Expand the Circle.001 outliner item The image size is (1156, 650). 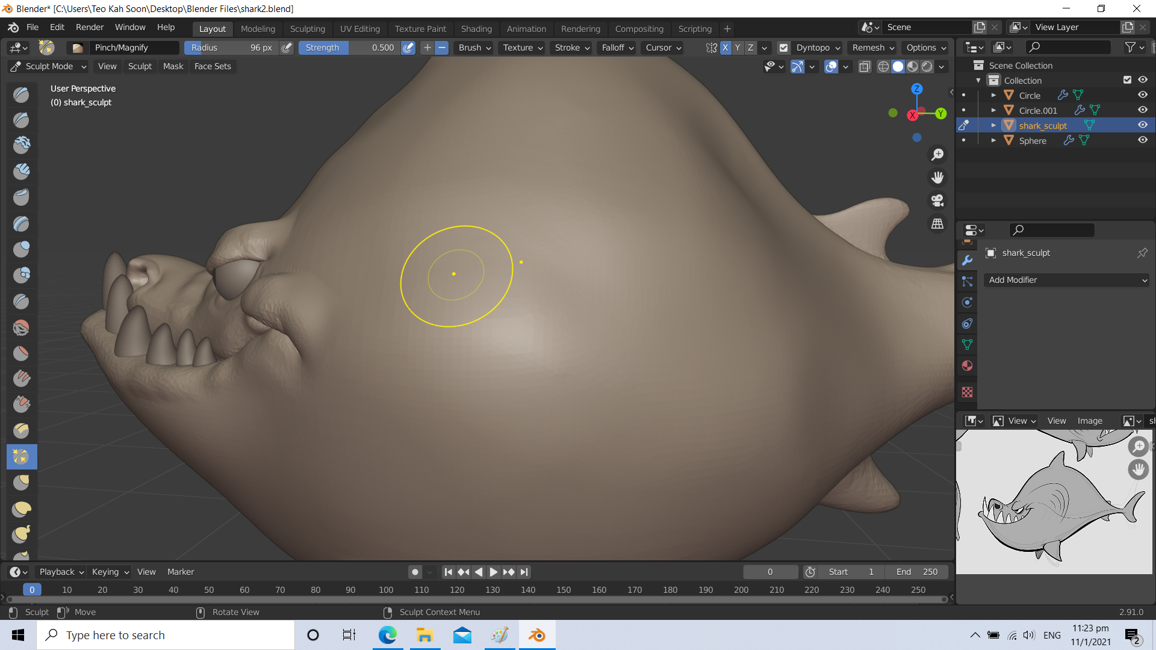(993, 110)
